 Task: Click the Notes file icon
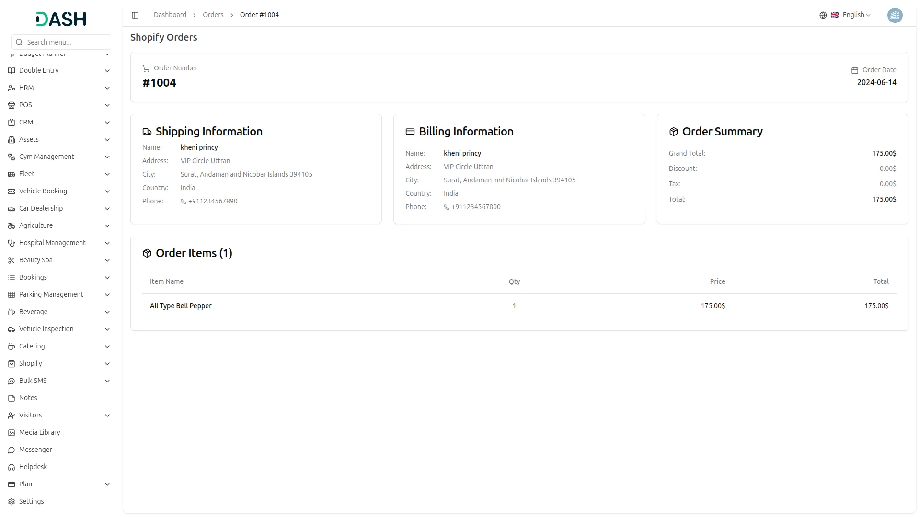click(11, 398)
